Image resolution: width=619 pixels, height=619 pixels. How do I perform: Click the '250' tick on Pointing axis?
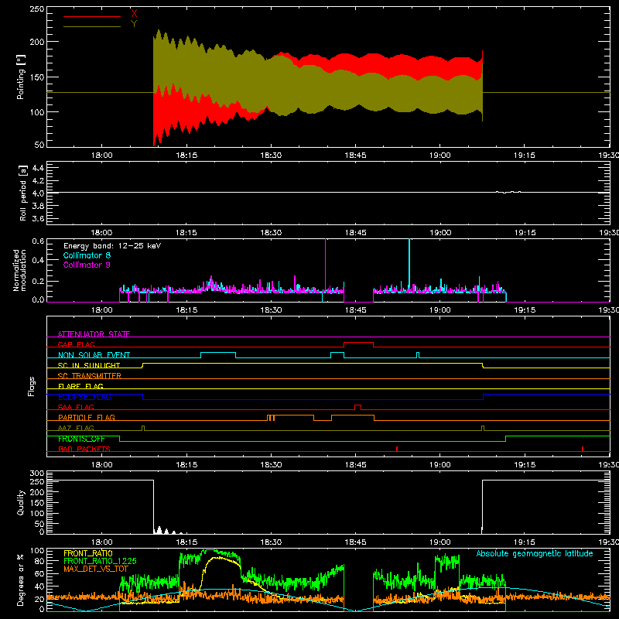click(x=36, y=9)
